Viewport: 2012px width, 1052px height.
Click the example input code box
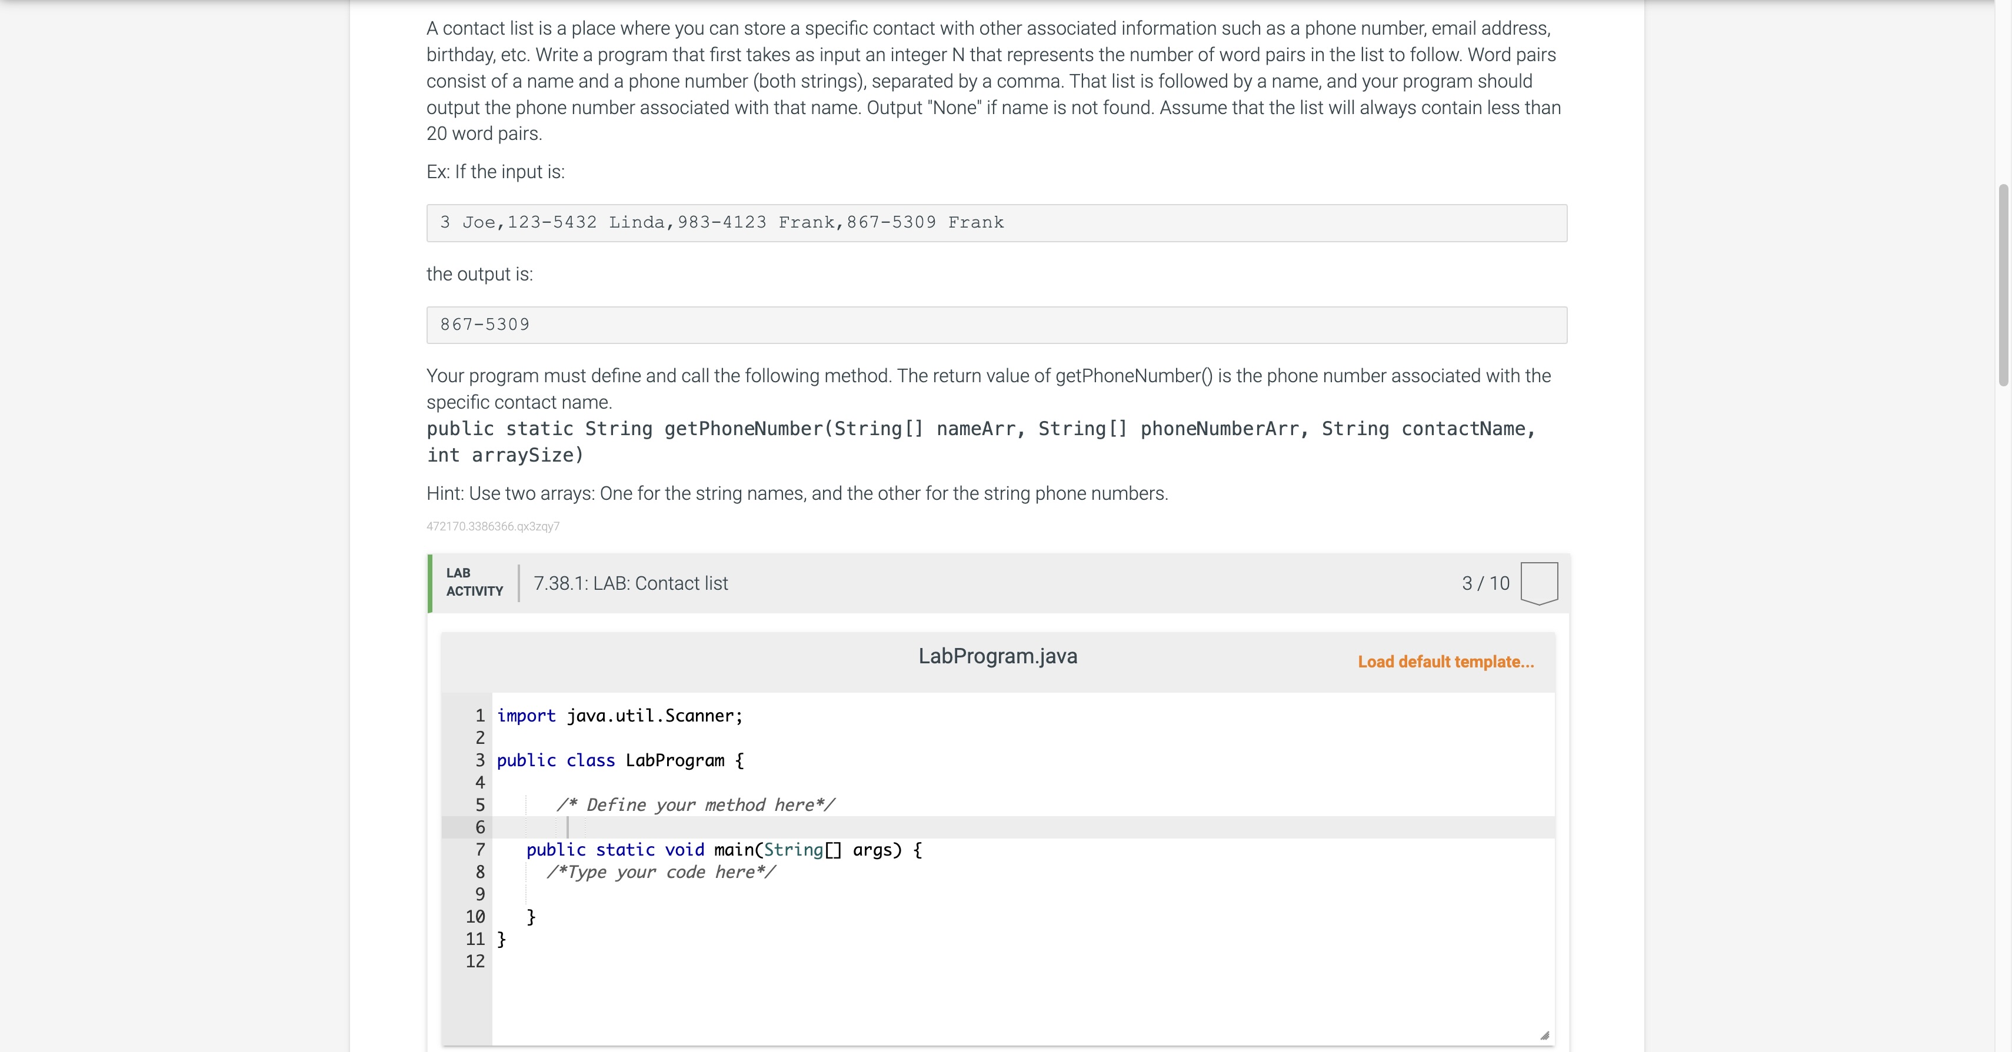(x=997, y=223)
